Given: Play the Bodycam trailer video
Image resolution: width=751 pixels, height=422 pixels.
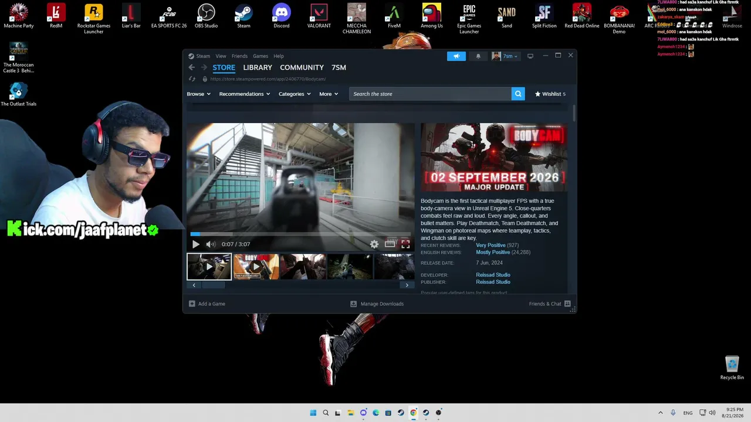Looking at the screenshot, I should (x=196, y=244).
